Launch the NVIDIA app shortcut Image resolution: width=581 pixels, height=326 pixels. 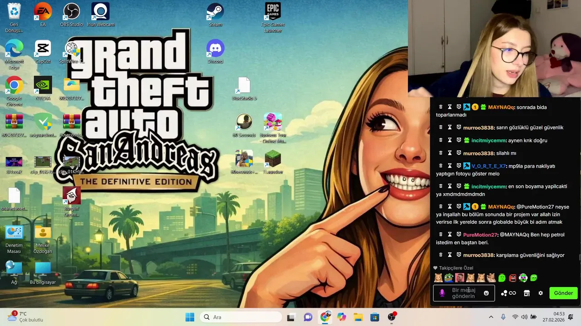click(43, 88)
